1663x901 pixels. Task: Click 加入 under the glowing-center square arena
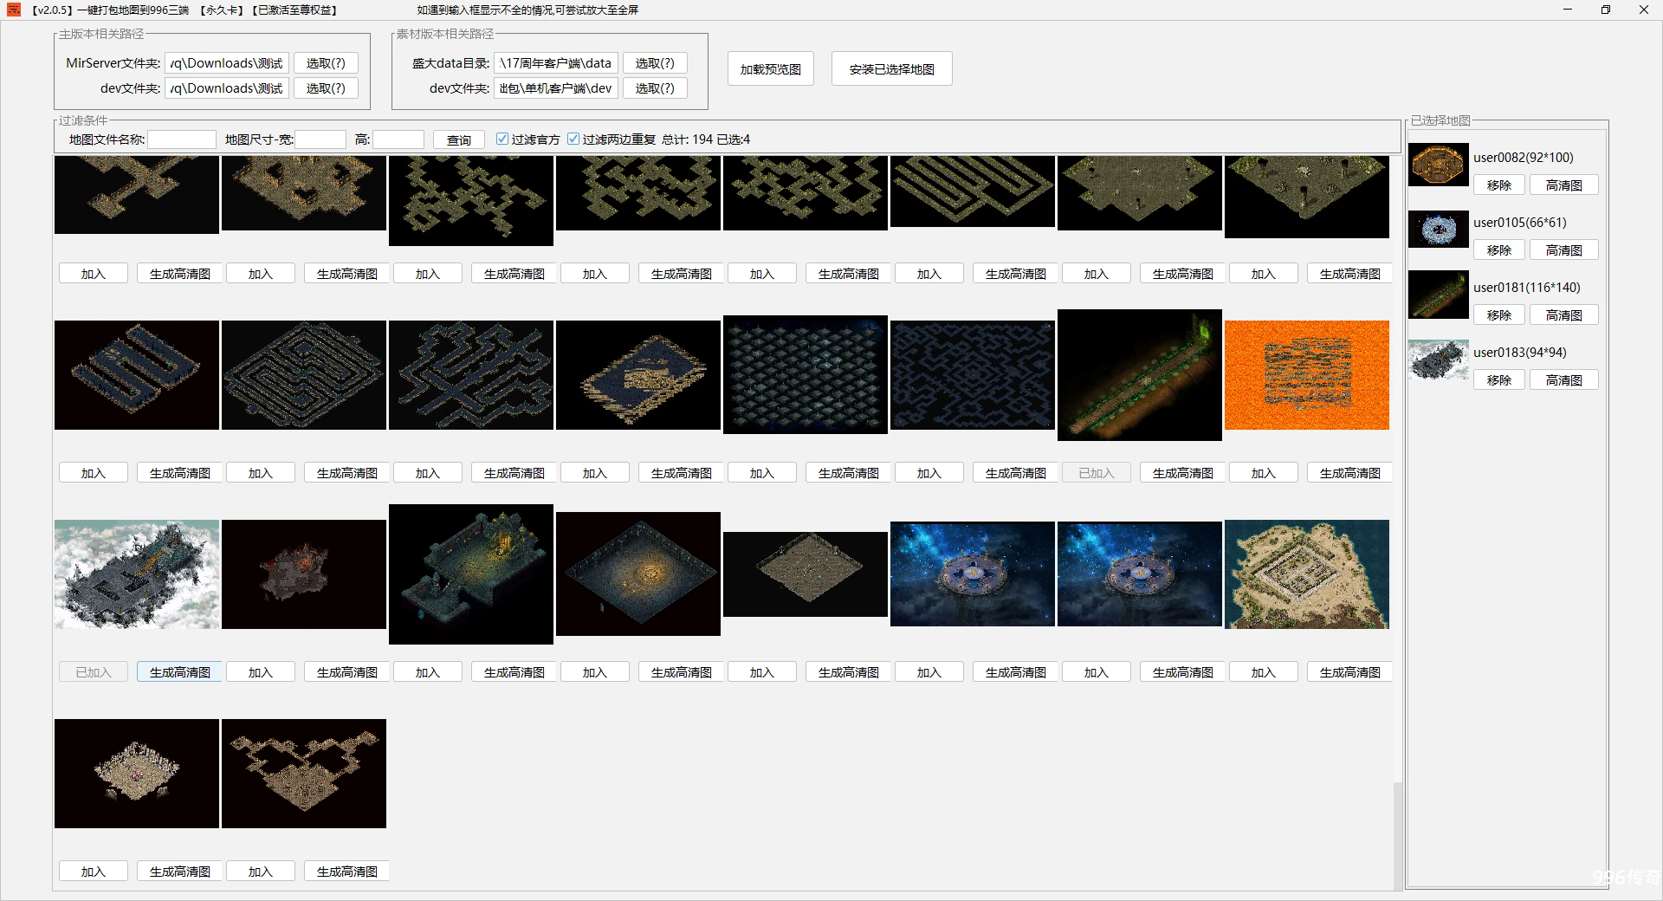click(595, 672)
